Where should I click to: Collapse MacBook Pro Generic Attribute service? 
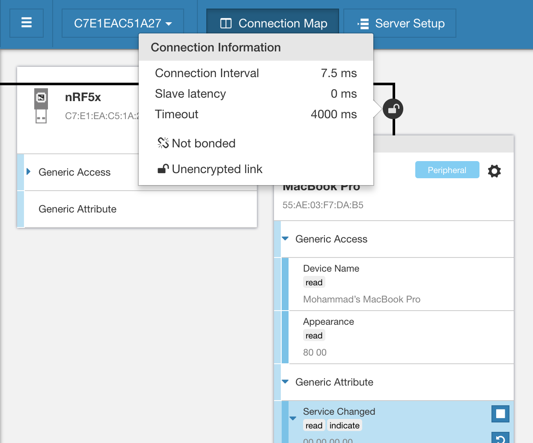click(285, 382)
